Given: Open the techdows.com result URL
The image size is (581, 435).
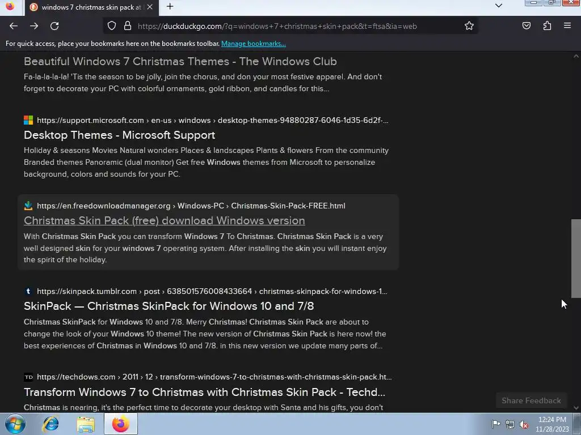Looking at the screenshot, I should (214, 377).
